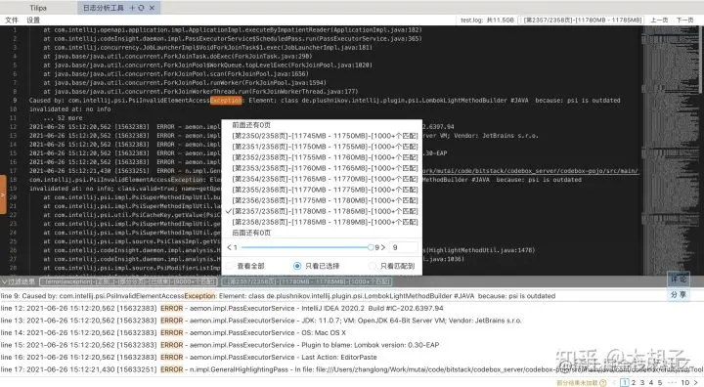Viewport: 704px width, 387px height.
Task: Click the highlighted Exception word on line 9
Action: pyautogui.click(x=226, y=100)
